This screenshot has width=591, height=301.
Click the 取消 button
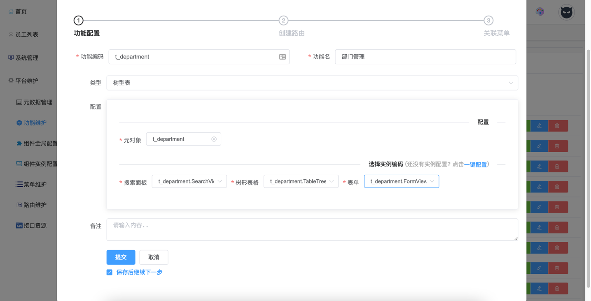point(154,257)
